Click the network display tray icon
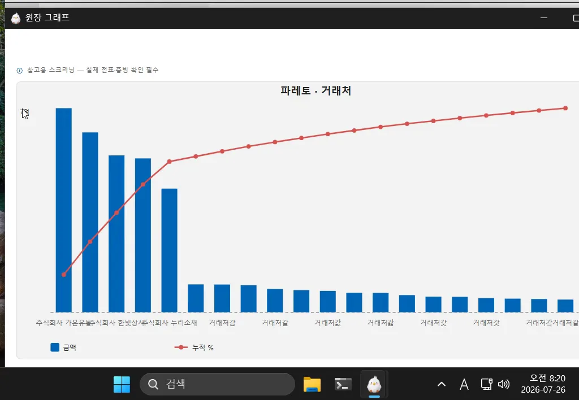The width and height of the screenshot is (579, 400). (x=486, y=385)
